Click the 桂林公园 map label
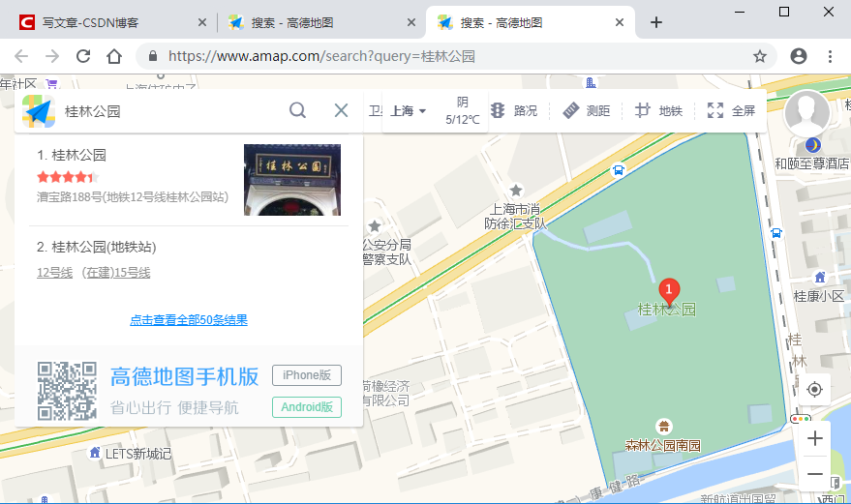The image size is (851, 504). (667, 310)
